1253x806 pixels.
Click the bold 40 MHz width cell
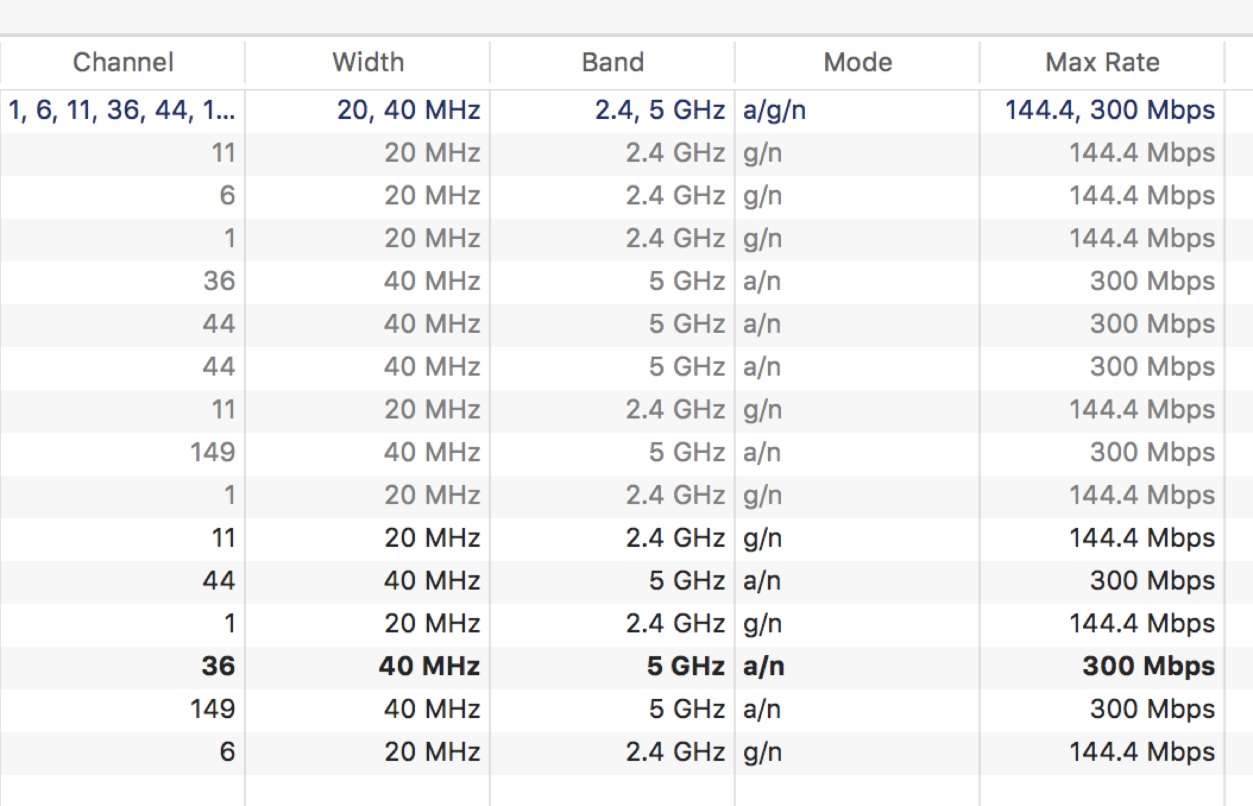(430, 667)
